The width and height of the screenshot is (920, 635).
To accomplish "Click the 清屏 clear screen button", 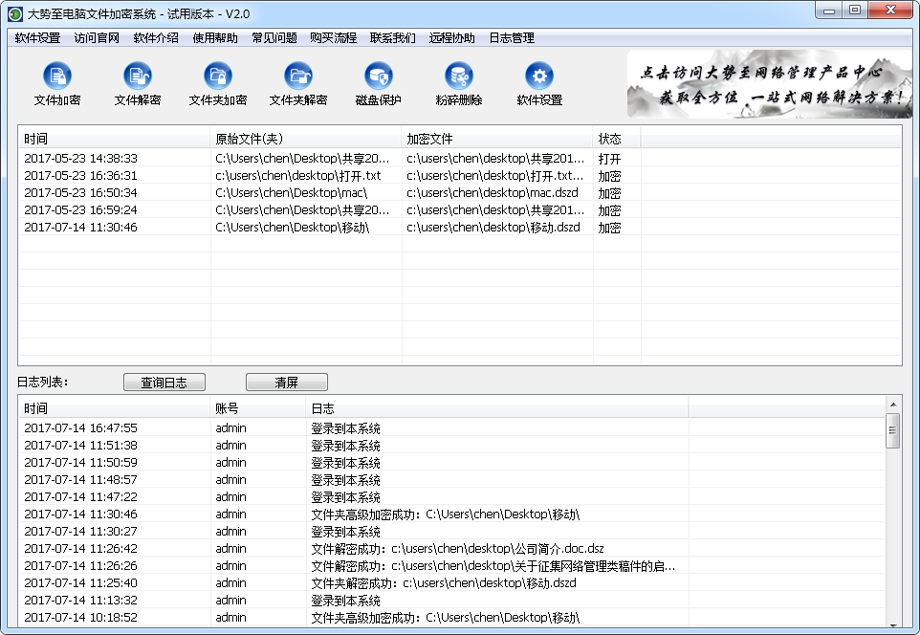I will coord(286,382).
